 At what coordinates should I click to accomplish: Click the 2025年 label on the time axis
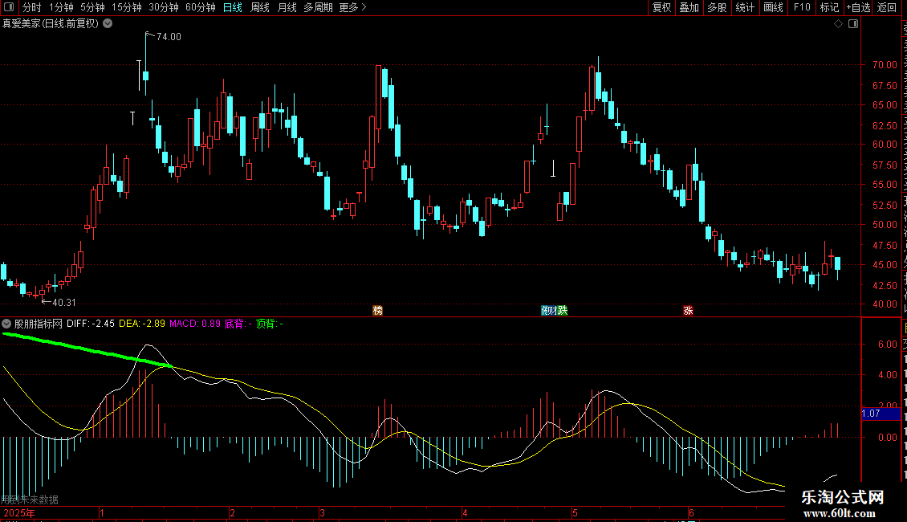tap(19, 512)
